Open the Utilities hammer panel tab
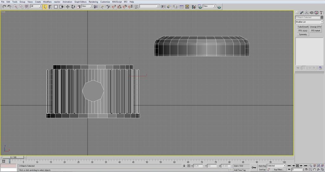 pyautogui.click(x=321, y=13)
